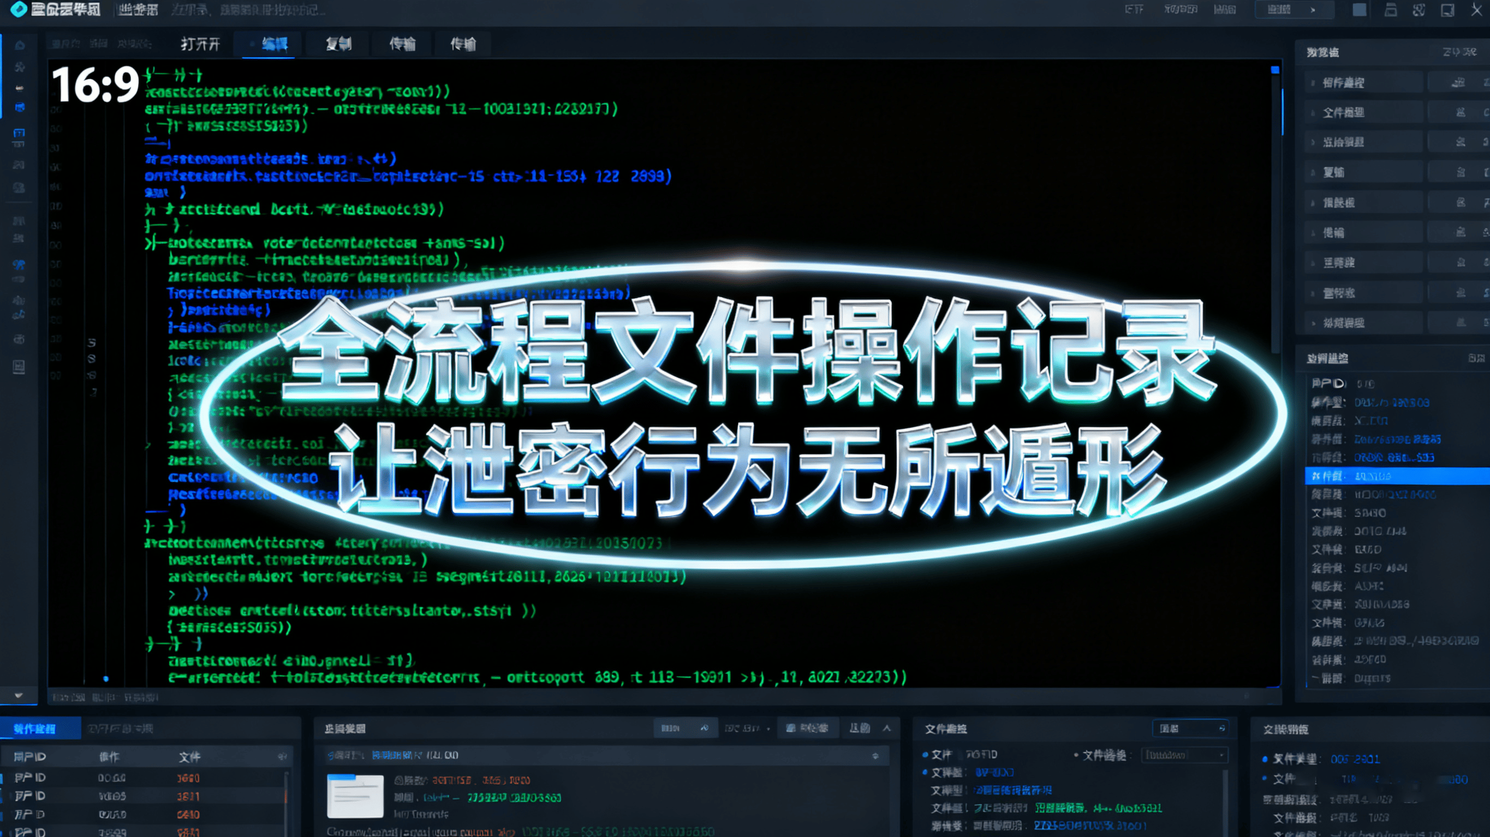Select the highlighted blue printer sidebar icon
This screenshot has height=837, width=1490.
coord(20,107)
